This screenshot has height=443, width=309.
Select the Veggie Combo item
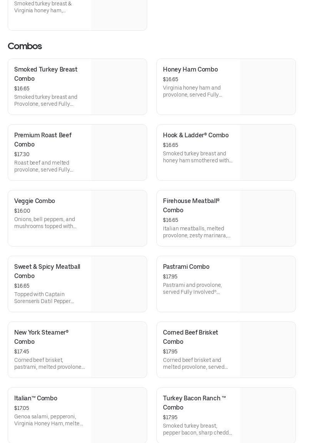coord(35,201)
